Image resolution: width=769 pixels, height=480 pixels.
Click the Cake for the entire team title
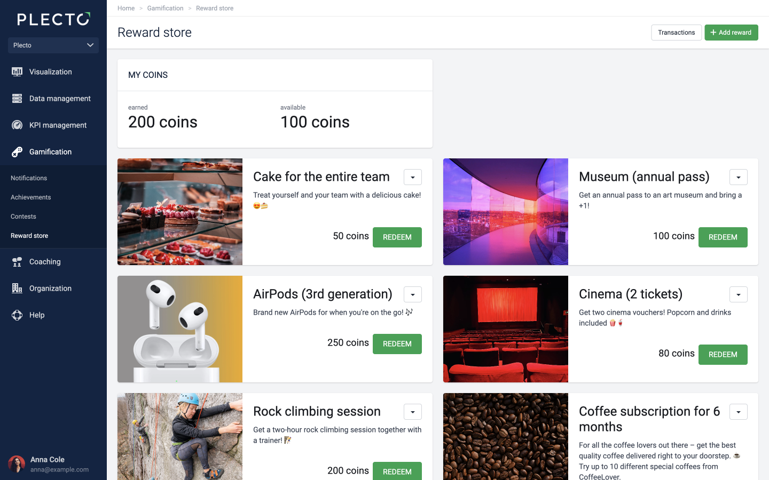[321, 177]
